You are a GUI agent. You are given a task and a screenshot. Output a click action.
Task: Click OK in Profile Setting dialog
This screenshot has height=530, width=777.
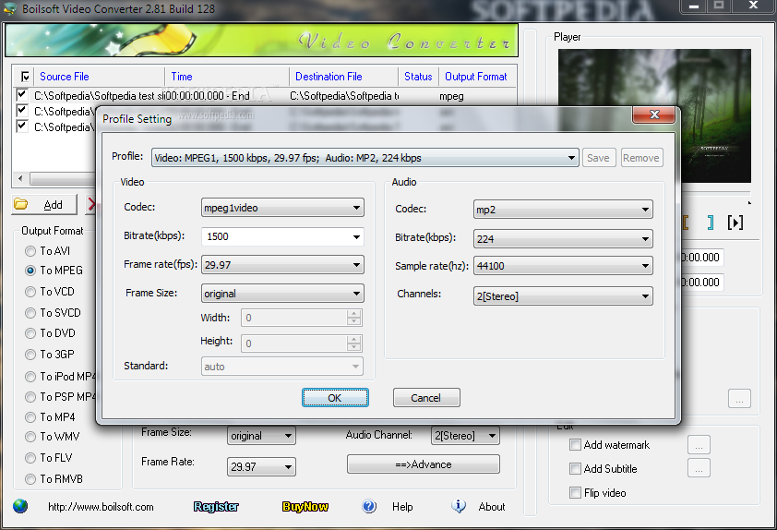(x=335, y=398)
